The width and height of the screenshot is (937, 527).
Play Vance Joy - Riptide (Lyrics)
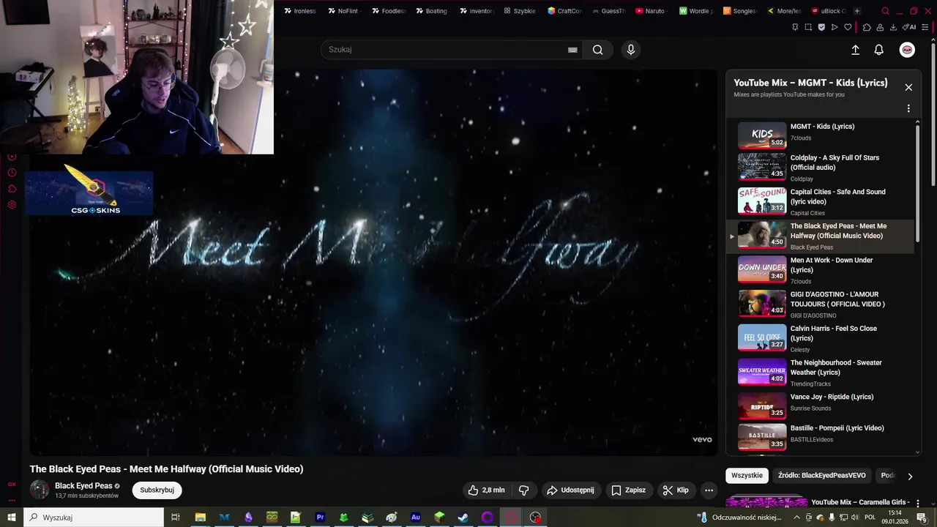(820, 405)
